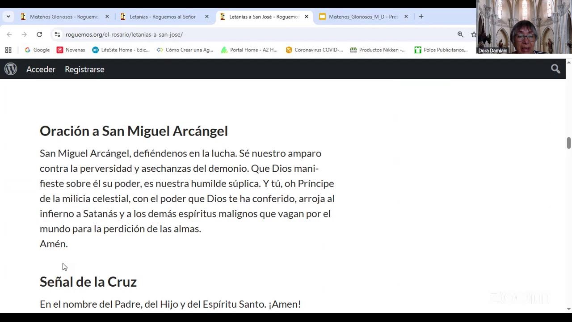
Task: Open the Coronavirus COVID bookmark
Action: (x=315, y=50)
